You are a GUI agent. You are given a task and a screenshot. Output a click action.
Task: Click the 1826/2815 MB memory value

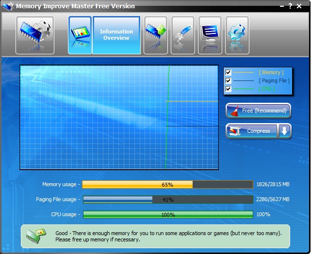(x=273, y=184)
